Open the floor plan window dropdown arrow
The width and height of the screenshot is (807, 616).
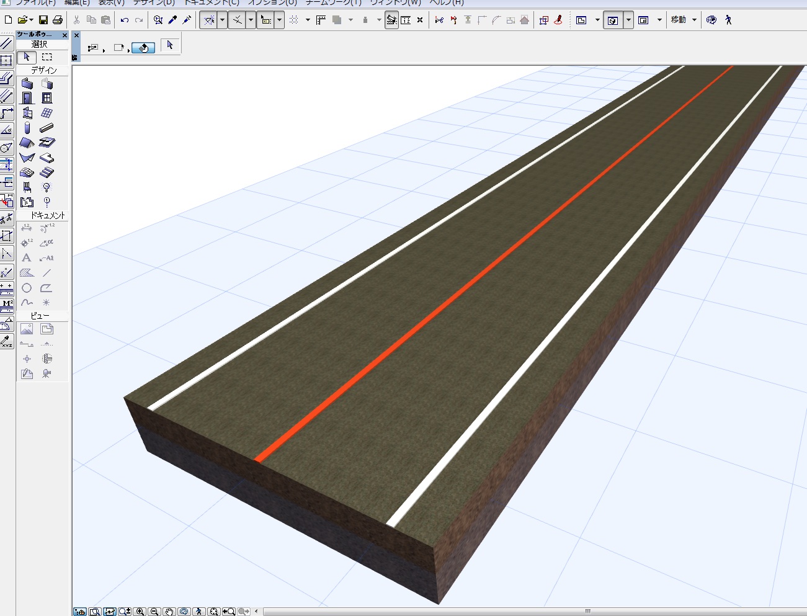(597, 20)
